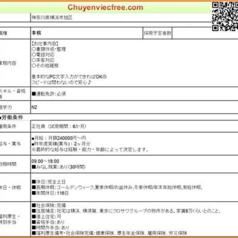Click the 業務内容 row label

click(x=8, y=63)
